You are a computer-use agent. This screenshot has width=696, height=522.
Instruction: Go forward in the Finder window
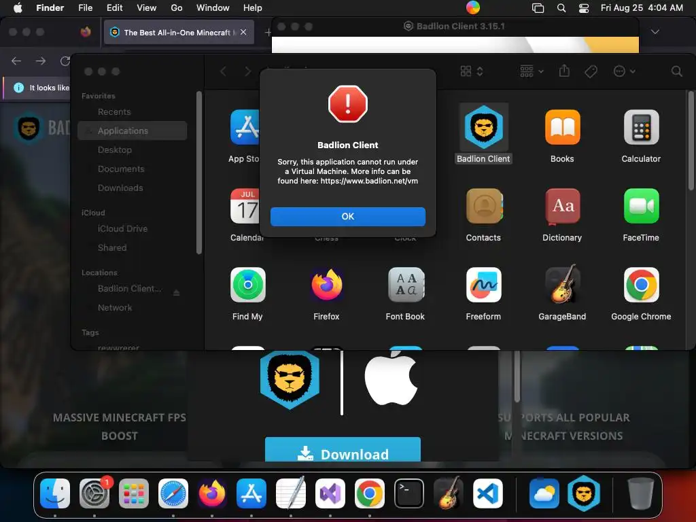(247, 71)
